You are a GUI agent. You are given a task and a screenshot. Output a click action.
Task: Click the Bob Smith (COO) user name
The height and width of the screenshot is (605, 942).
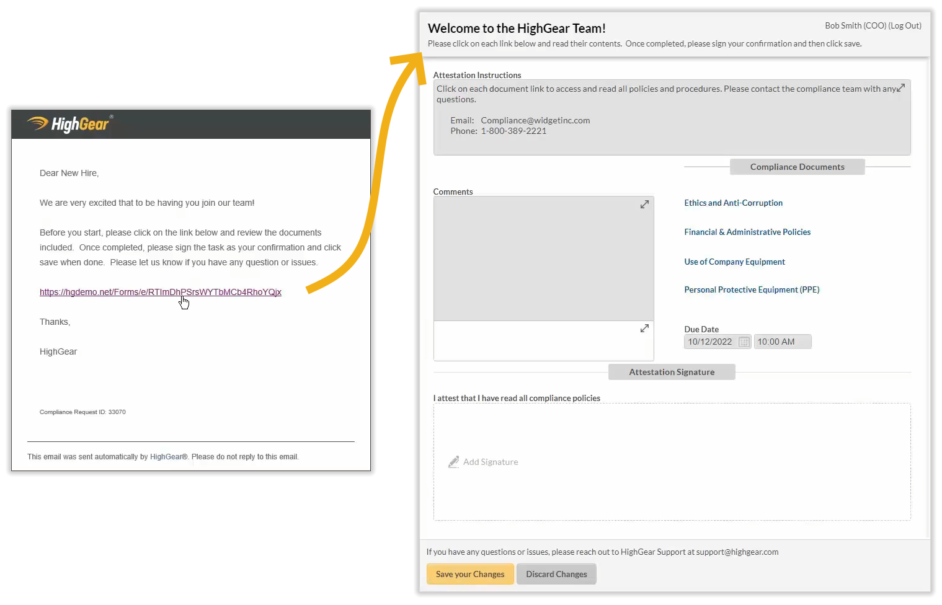coord(855,25)
